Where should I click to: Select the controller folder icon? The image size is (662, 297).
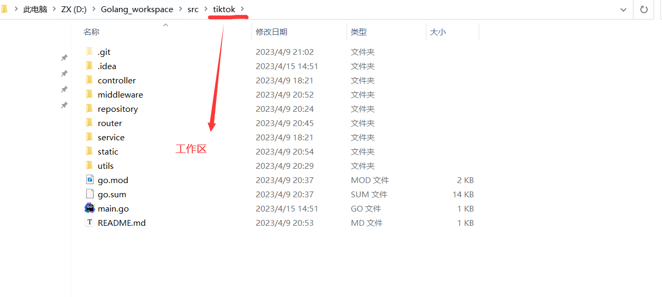pyautogui.click(x=89, y=80)
